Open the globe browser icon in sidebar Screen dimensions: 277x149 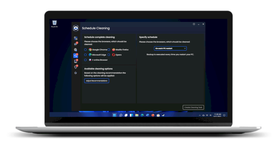[x=76, y=50]
